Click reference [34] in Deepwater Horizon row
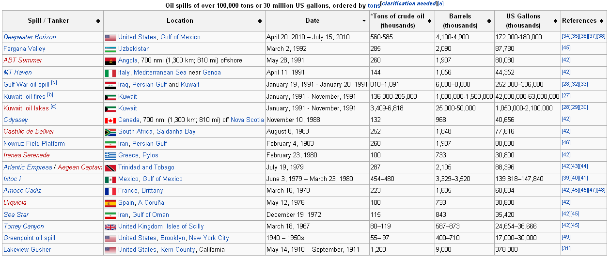 coord(566,36)
